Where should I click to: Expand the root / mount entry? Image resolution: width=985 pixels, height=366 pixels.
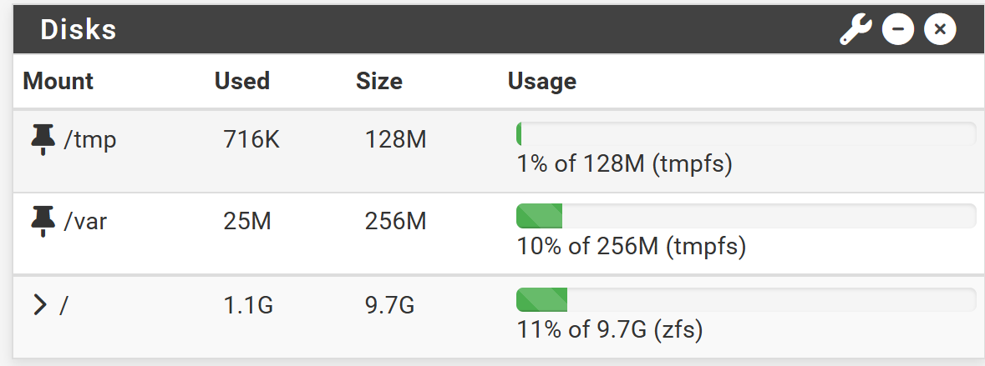pyautogui.click(x=40, y=305)
